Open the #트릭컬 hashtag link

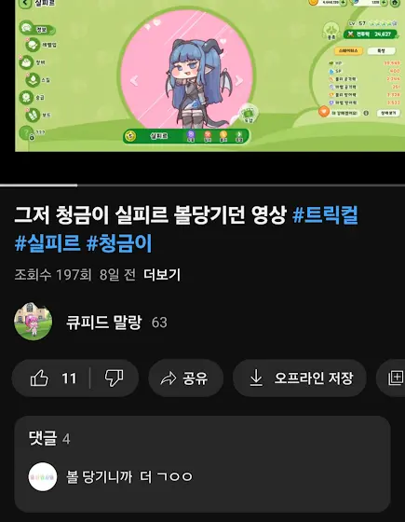click(325, 215)
